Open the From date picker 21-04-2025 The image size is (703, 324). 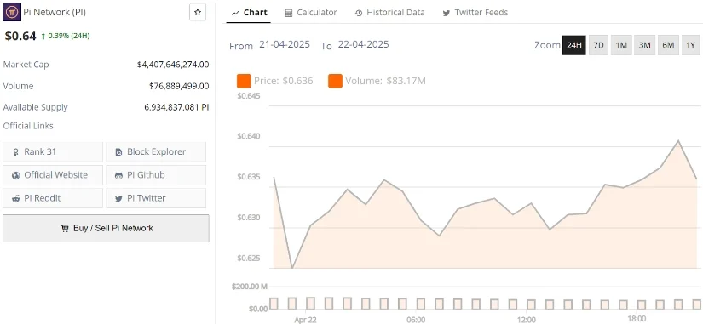[x=285, y=45]
